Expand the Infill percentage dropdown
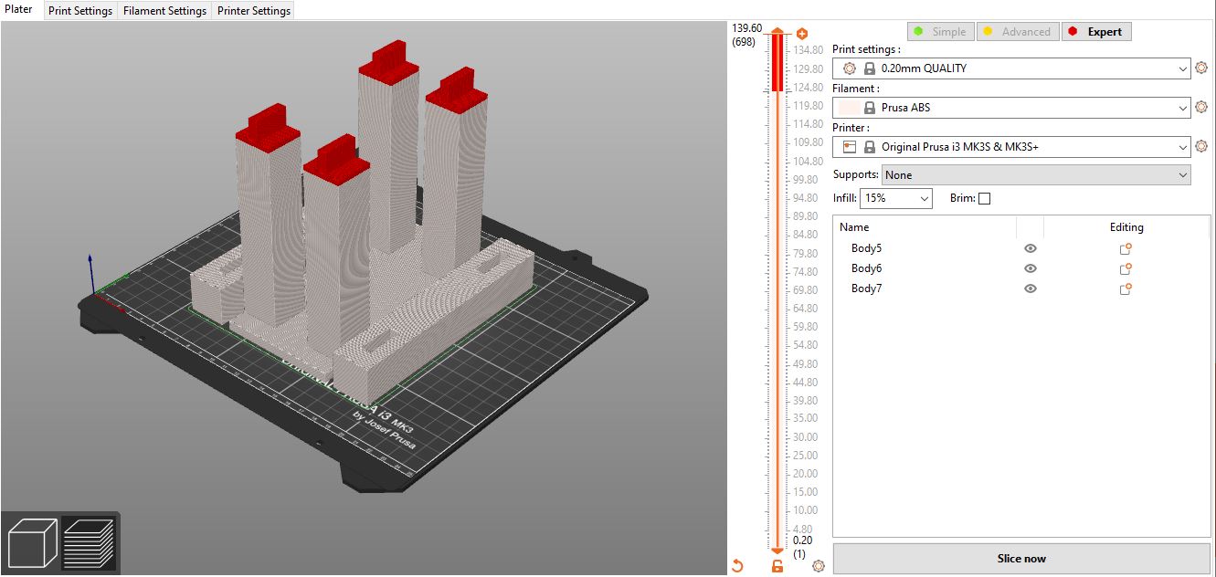 [925, 199]
